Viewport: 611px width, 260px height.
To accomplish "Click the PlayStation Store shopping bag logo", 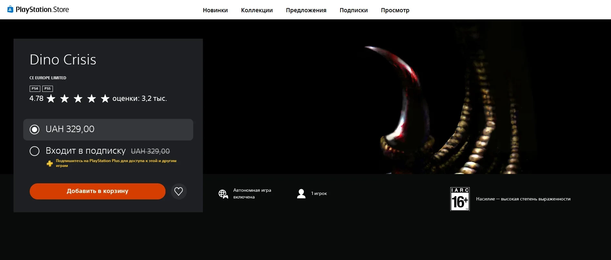I will point(10,9).
